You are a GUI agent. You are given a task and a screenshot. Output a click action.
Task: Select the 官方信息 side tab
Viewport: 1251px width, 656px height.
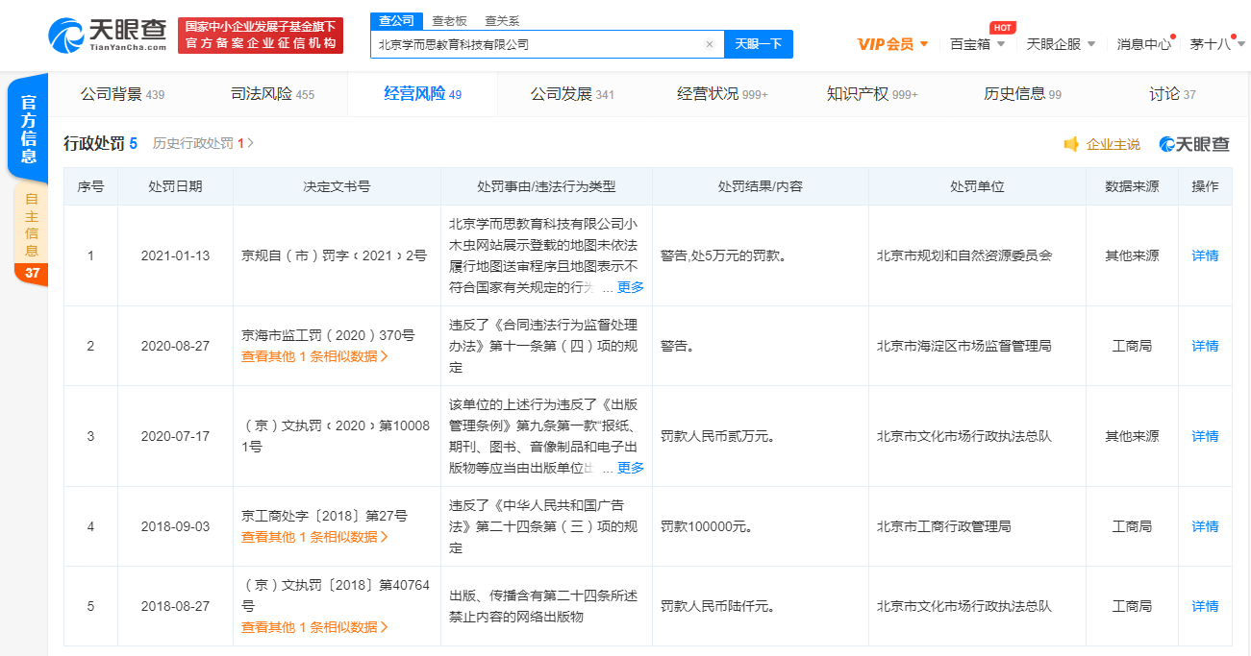29,129
